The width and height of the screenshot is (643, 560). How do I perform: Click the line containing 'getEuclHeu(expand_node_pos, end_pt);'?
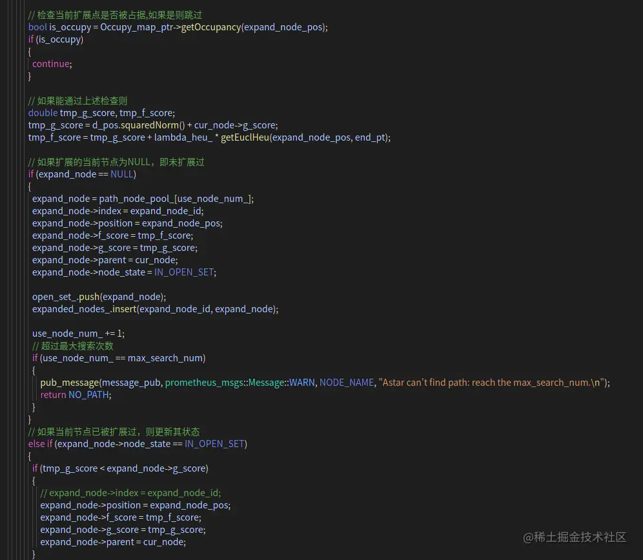point(209,138)
